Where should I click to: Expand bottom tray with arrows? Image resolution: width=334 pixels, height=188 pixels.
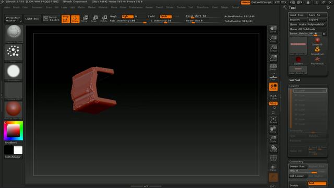coord(146,186)
